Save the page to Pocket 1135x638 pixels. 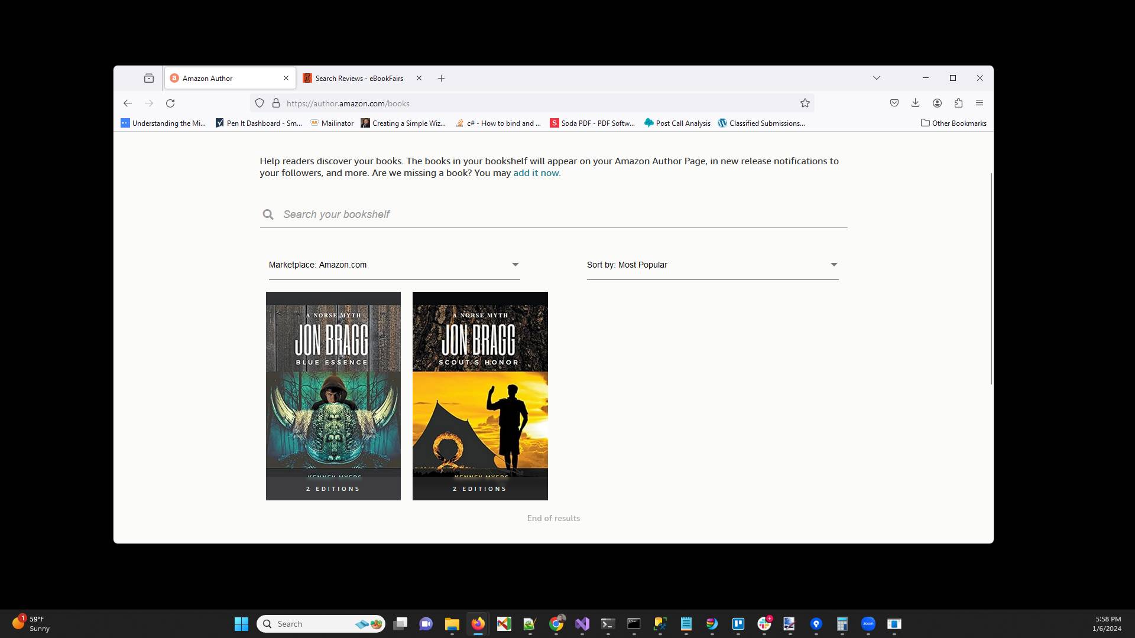[x=894, y=103]
